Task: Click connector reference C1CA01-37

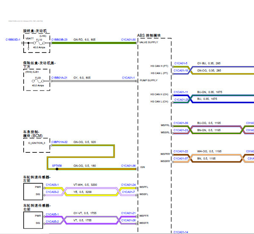Action: coord(181,159)
